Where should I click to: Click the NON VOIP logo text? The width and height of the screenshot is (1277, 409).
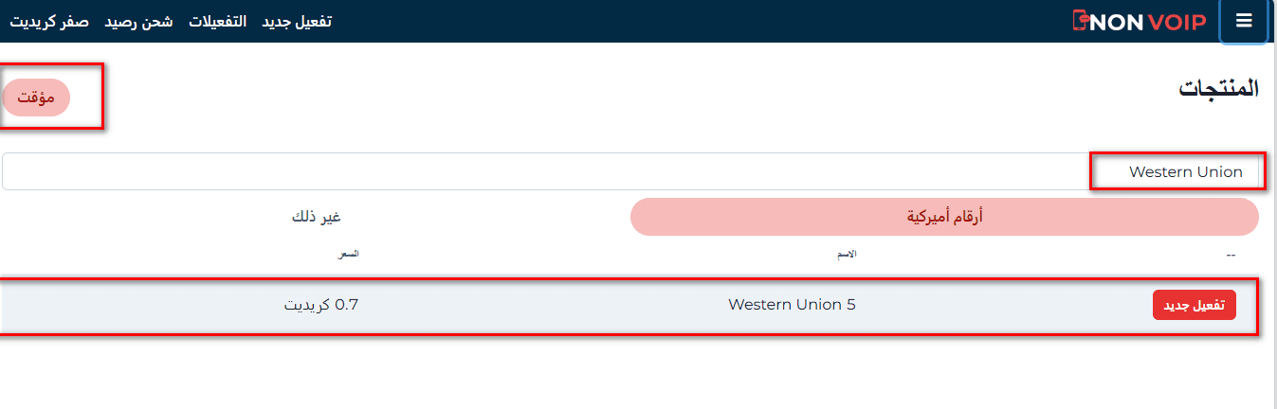1151,21
